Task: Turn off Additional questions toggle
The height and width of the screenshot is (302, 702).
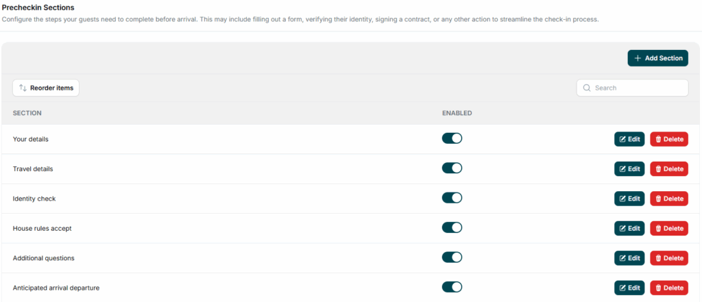Action: click(452, 257)
